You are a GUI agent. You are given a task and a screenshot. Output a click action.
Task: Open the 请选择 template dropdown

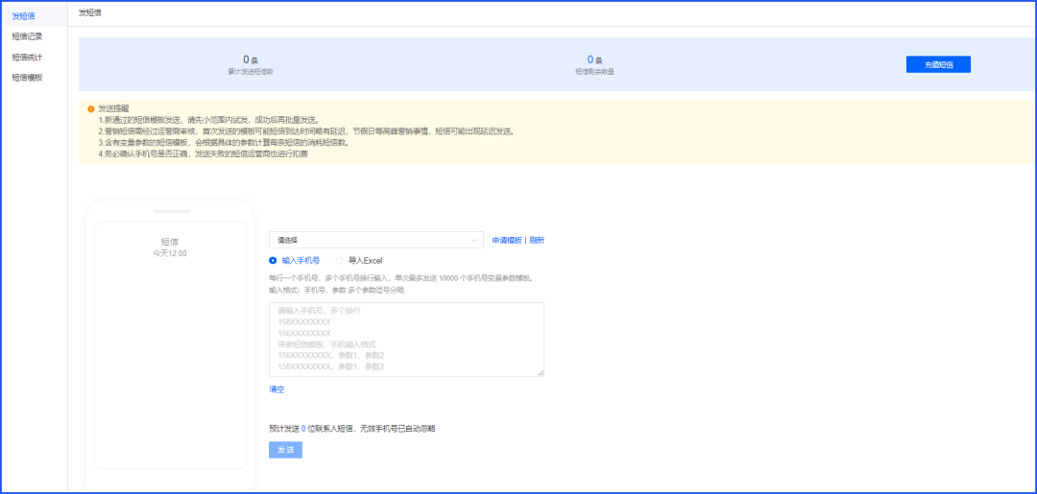(x=376, y=240)
